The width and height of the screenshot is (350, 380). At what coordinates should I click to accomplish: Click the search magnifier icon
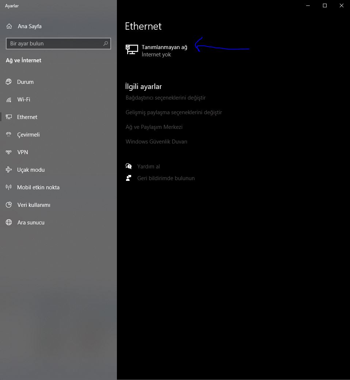(106, 44)
